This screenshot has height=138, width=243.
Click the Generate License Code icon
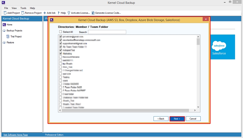93,13
